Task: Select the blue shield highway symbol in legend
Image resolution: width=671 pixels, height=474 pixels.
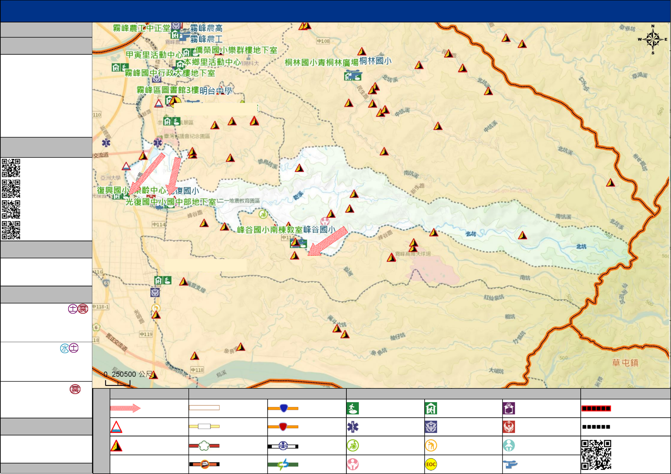Action: (283, 408)
